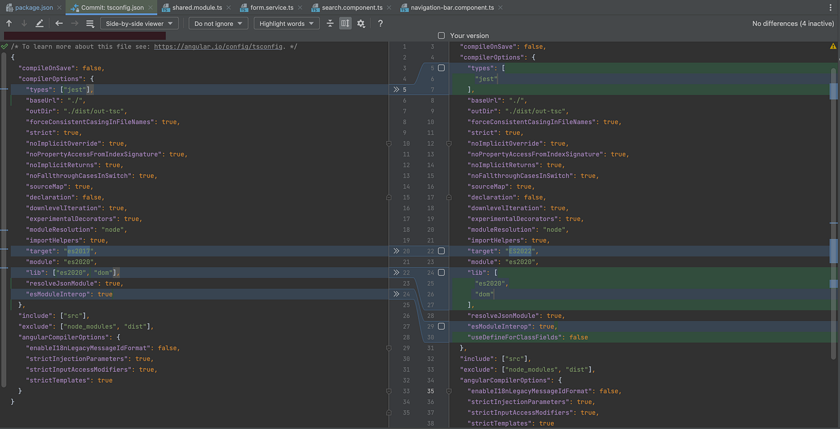
Task: Click the yellow warning icon in editor corner
Action: point(833,46)
